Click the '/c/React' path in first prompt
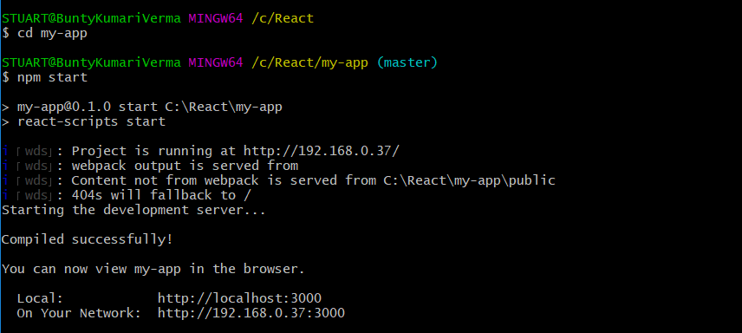This screenshot has height=333, width=742. tap(283, 18)
